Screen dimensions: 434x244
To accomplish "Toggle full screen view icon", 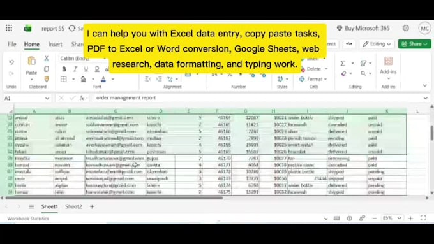I will (x=423, y=218).
